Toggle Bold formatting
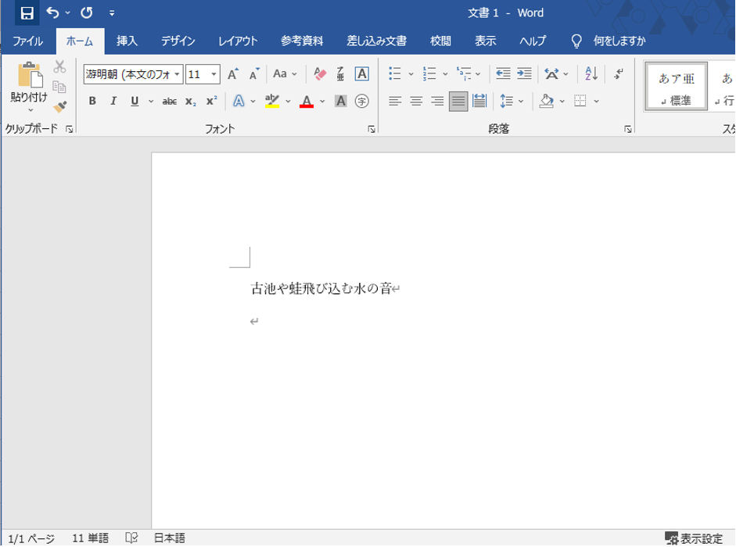The height and width of the screenshot is (547, 736). click(92, 101)
